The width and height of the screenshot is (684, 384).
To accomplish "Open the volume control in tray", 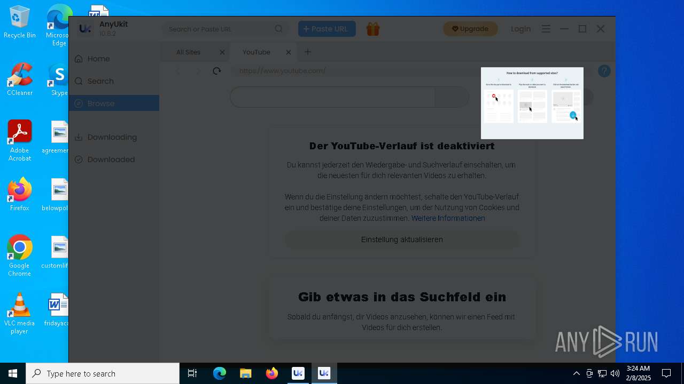I will pos(615,373).
